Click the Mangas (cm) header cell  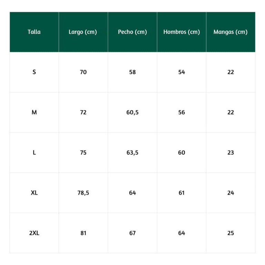(231, 32)
